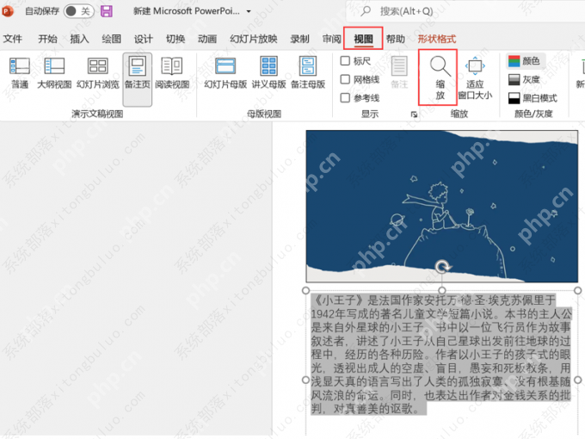Image resolution: width=585 pixels, height=439 pixels.
Task: Switch to the 设计 tab
Action: (x=144, y=39)
